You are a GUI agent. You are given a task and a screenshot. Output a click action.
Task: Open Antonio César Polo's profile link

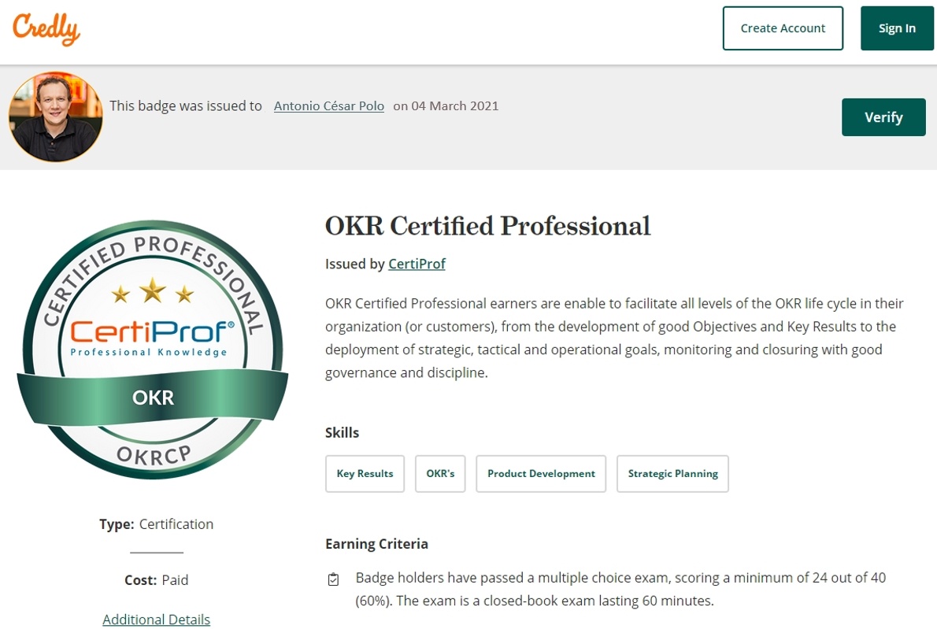tap(328, 105)
